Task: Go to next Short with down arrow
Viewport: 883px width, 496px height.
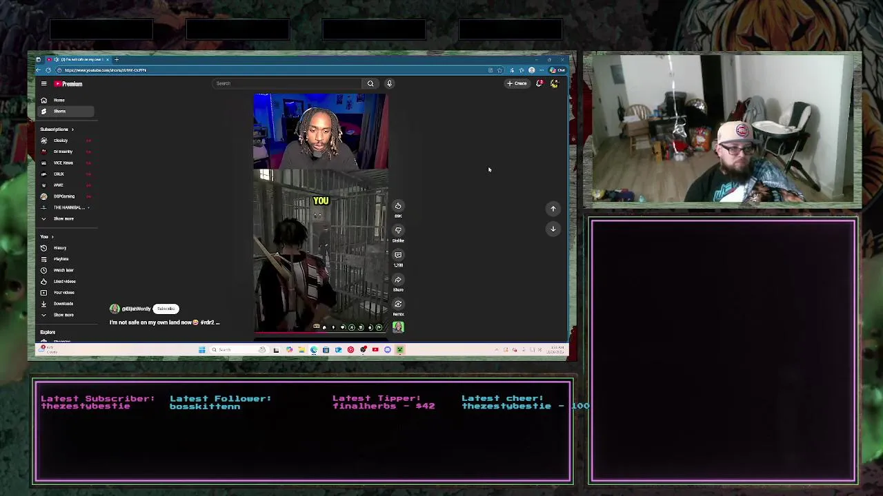Action: tap(553, 229)
